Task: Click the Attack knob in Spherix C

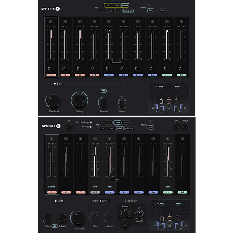Action: [x=48, y=218]
